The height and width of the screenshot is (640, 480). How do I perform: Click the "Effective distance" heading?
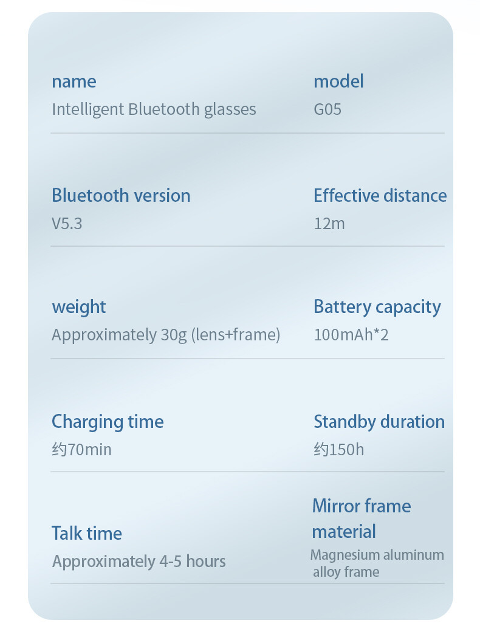(380, 196)
